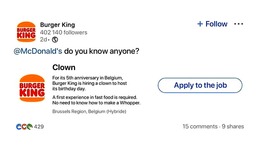The height and width of the screenshot is (148, 260).
Task: Click the plus icon beside Follow
Action: (x=200, y=24)
